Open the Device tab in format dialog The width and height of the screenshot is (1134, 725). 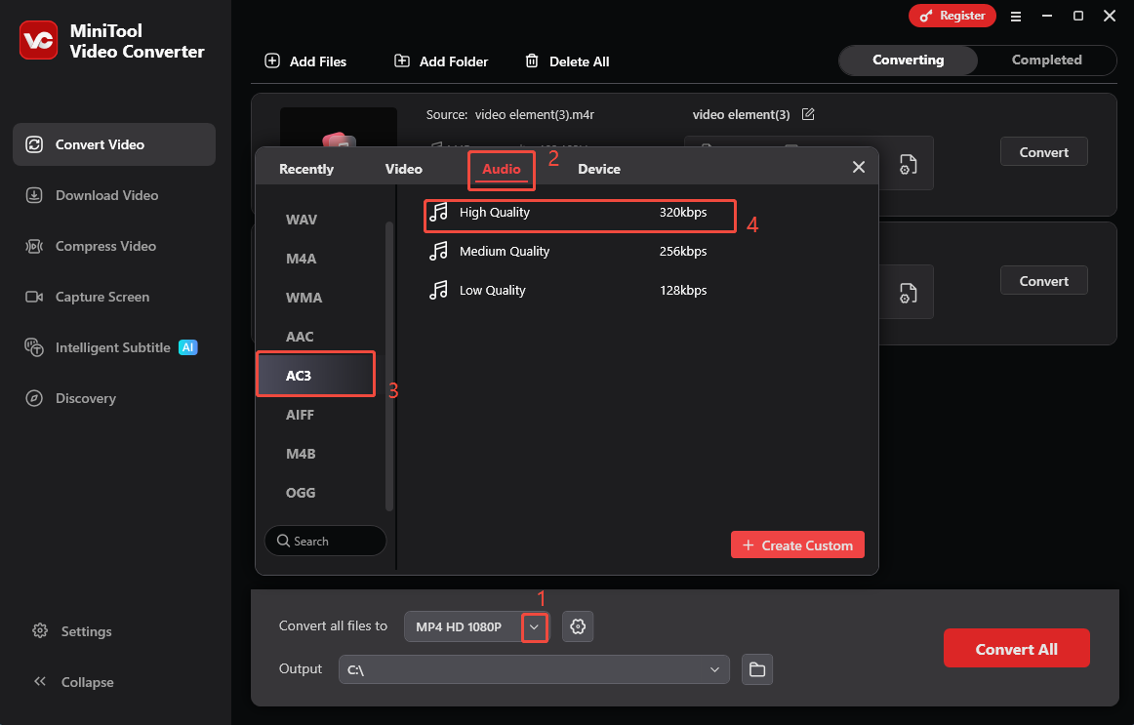tap(598, 168)
